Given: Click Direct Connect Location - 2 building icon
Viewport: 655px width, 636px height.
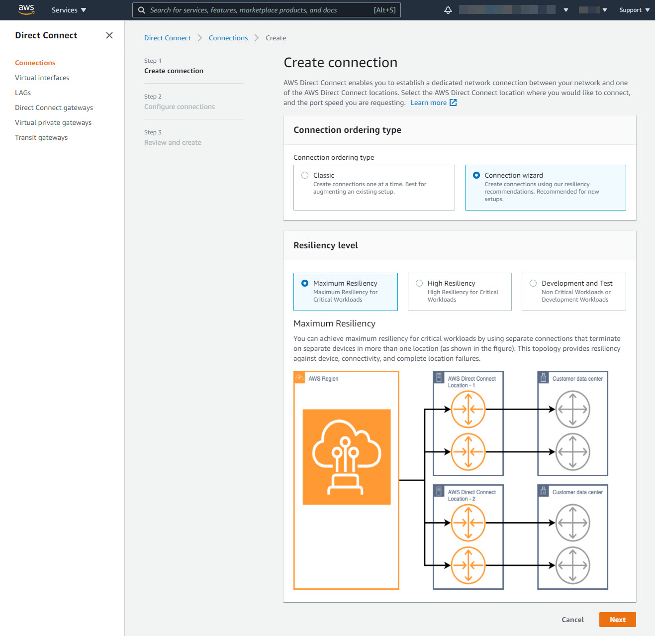Looking at the screenshot, I should tap(439, 492).
